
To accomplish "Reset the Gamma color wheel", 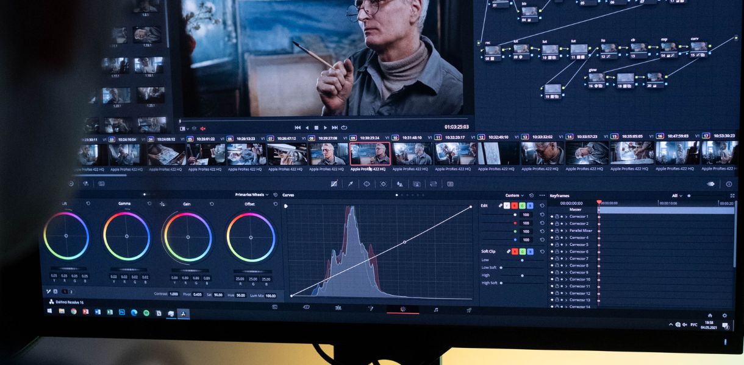I will (149, 204).
